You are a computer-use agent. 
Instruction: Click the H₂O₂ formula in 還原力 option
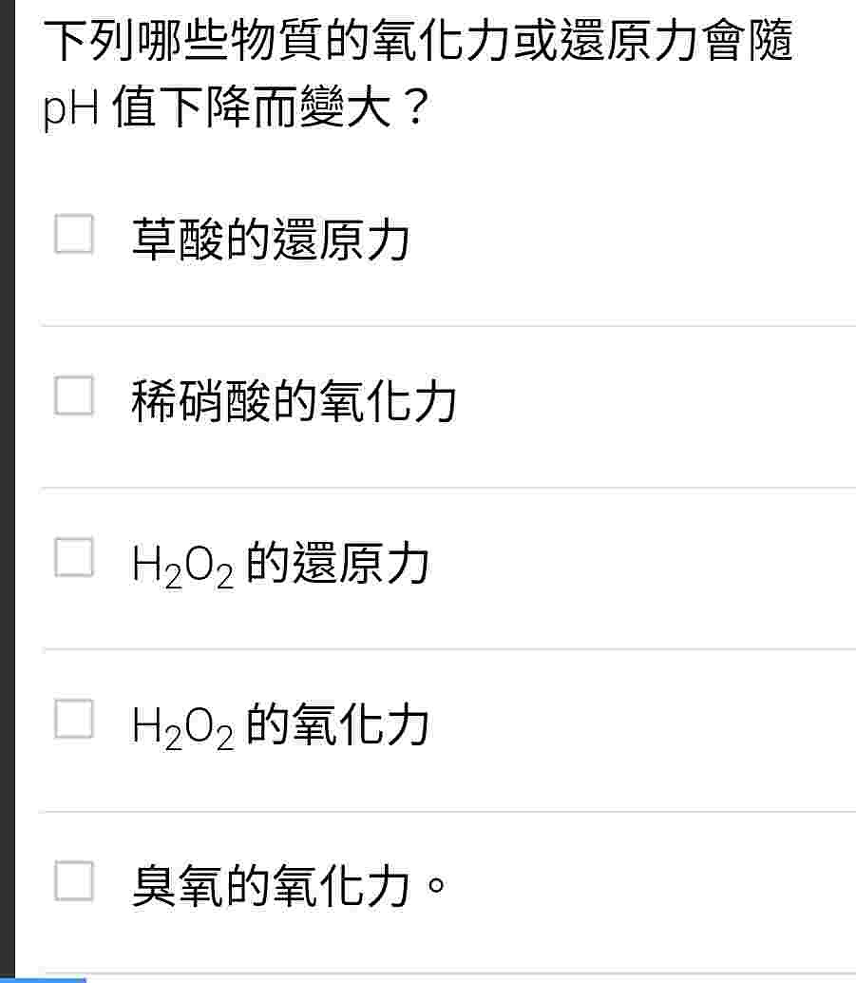coord(182,567)
